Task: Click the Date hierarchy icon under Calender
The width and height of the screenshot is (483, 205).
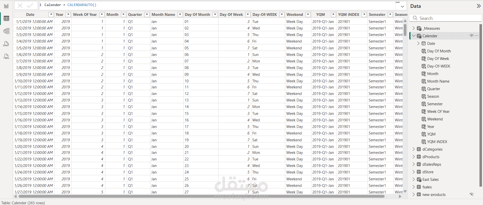Action: point(424,44)
